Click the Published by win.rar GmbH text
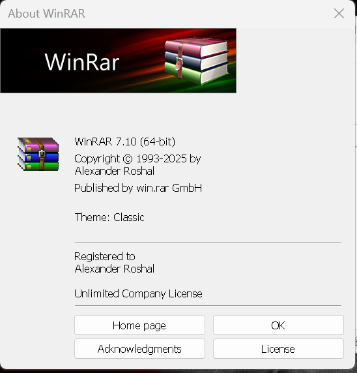 (x=138, y=188)
